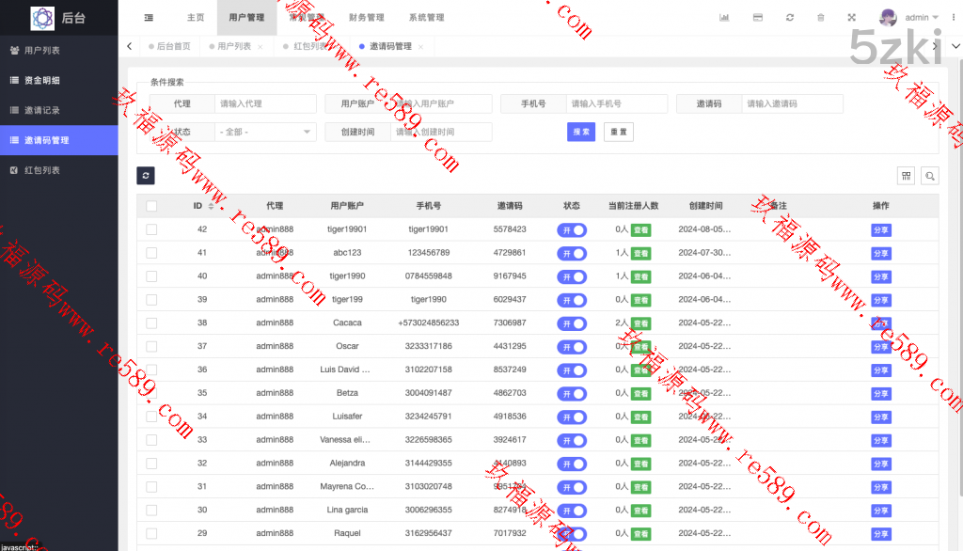Click the refresh icon in top header
The image size is (963, 551).
coord(790,18)
